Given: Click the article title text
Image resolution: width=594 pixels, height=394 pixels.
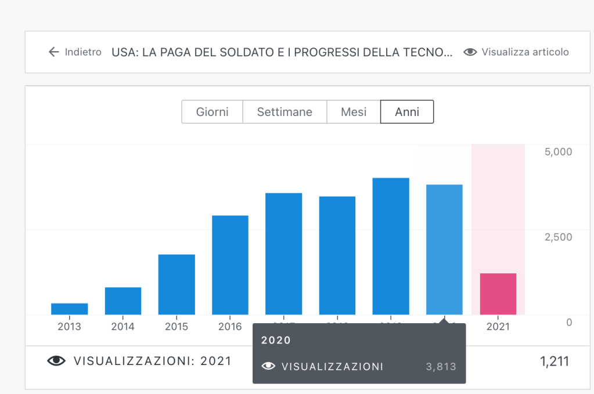Looking at the screenshot, I should (282, 52).
